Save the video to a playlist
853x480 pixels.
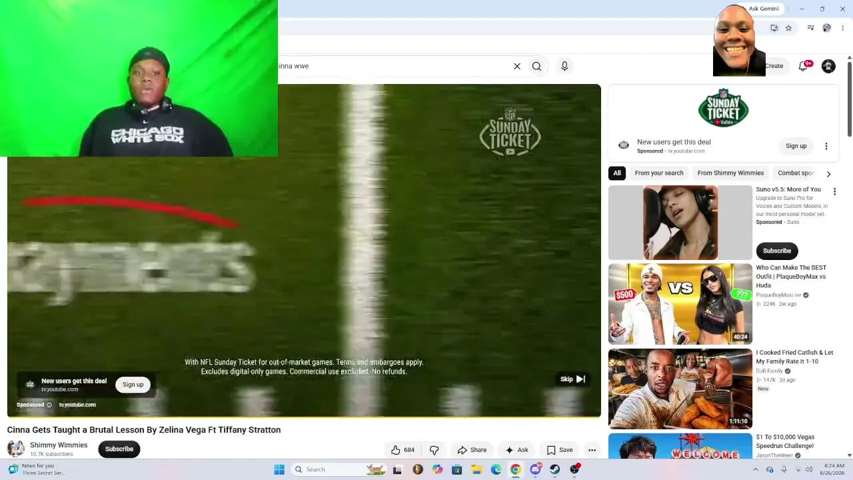pos(560,450)
